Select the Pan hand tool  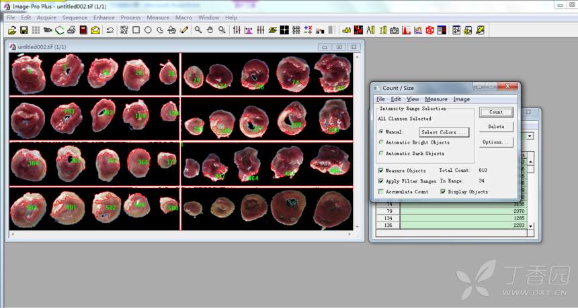[210, 30]
